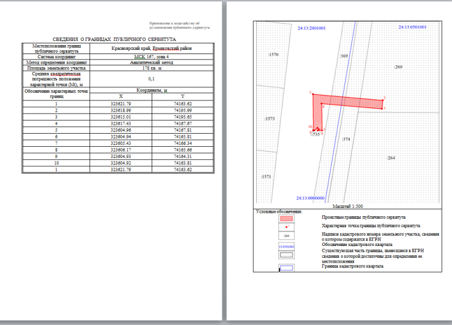Click the coordinate cell '323617.43'
The height and width of the screenshot is (325, 452).
121,124
